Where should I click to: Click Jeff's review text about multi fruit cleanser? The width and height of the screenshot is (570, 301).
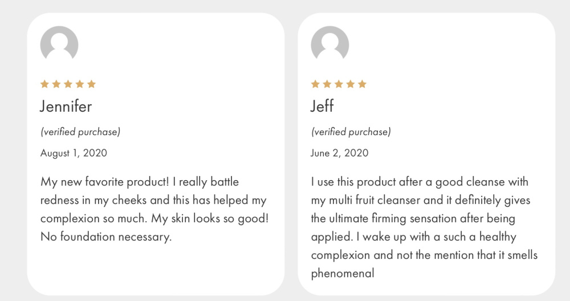coord(424,227)
